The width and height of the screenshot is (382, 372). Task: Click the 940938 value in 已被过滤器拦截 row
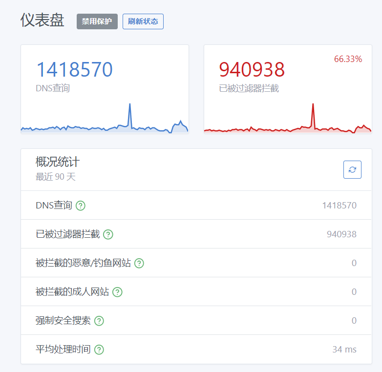[x=341, y=234]
